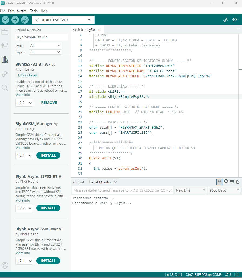Open the Serial Monitor magnifier icon
The image size is (242, 278).
tap(235, 20)
